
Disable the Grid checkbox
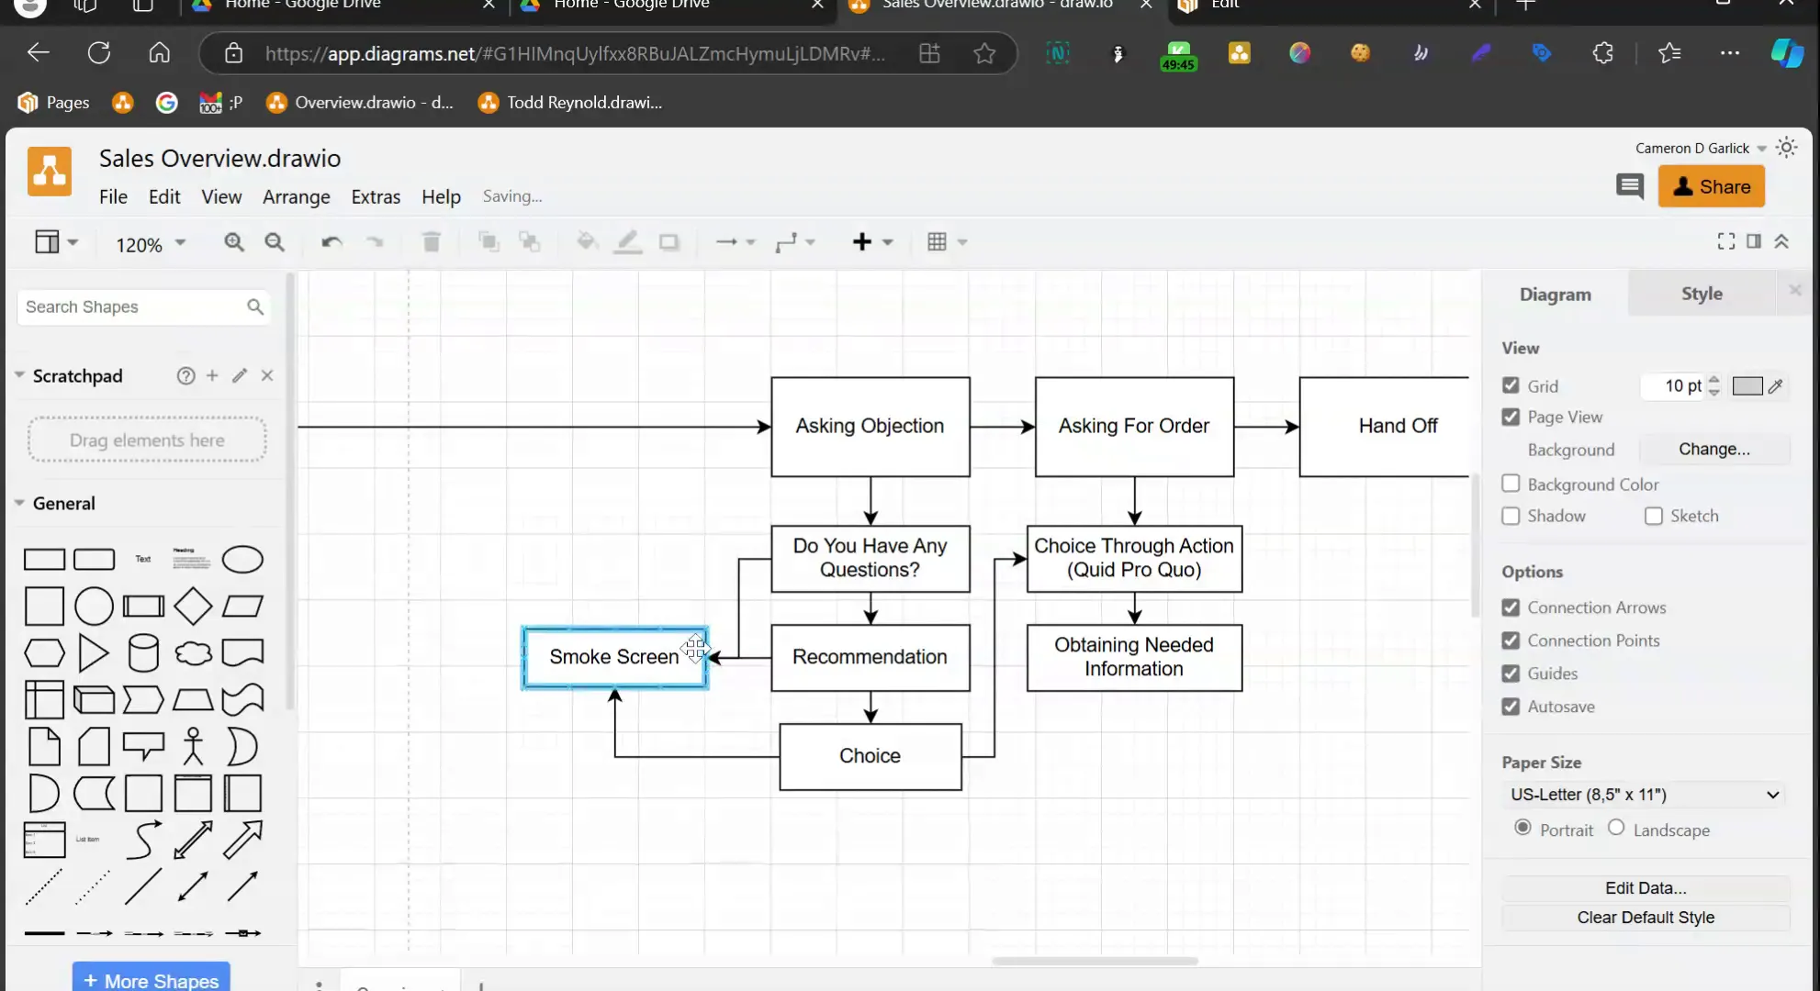(x=1511, y=385)
